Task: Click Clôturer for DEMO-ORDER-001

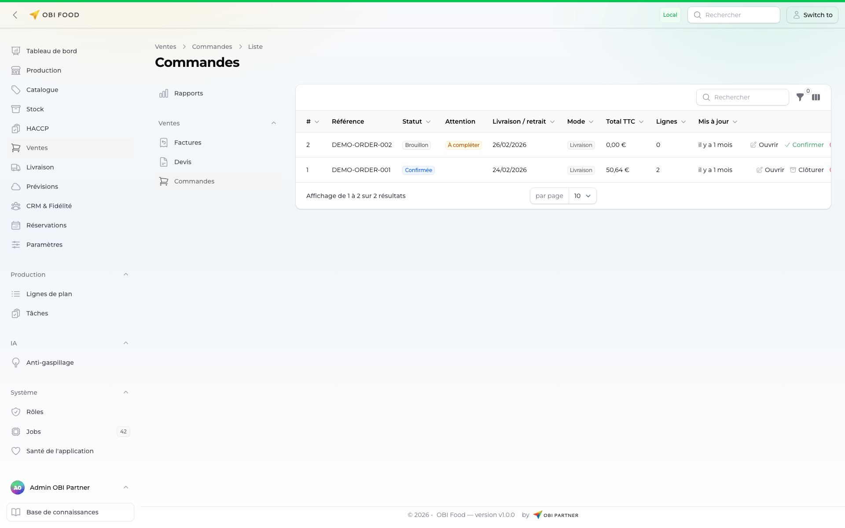Action: 807,170
